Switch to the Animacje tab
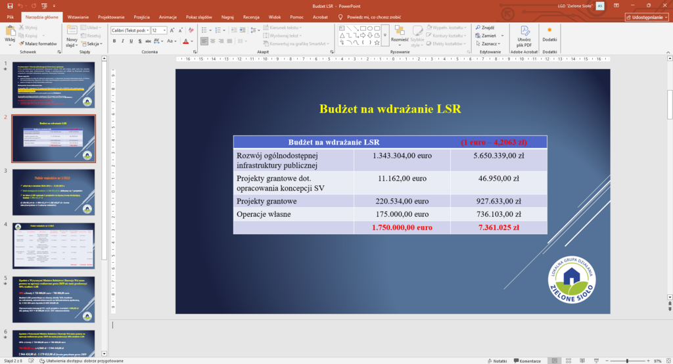The image size is (673, 364). [x=168, y=17]
